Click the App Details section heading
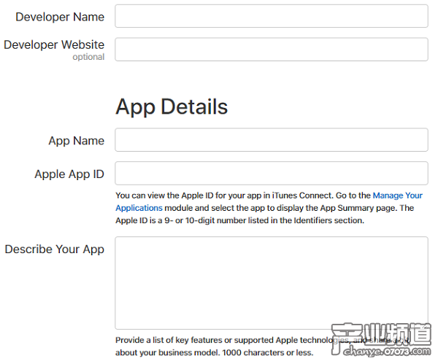The image size is (438, 361). coord(172,106)
